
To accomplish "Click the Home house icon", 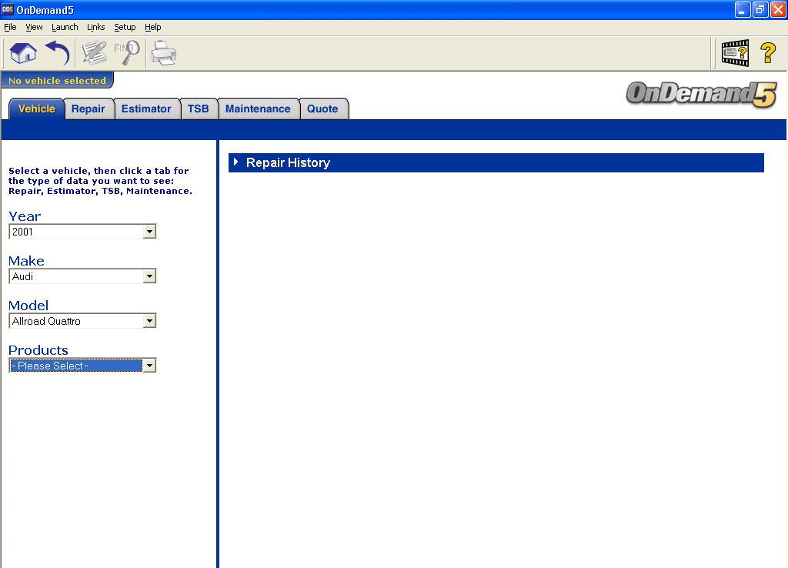I will pos(23,53).
